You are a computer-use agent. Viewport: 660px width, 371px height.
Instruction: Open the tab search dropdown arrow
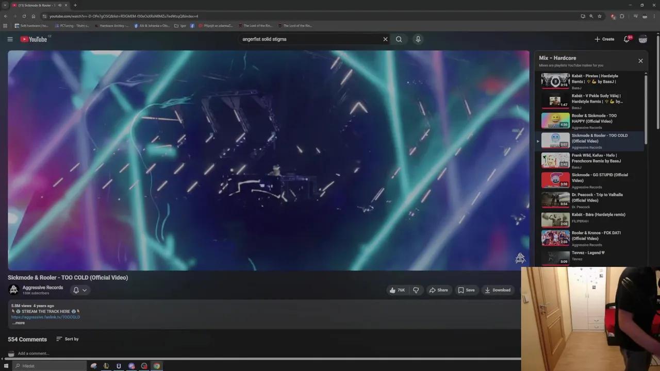[5, 5]
